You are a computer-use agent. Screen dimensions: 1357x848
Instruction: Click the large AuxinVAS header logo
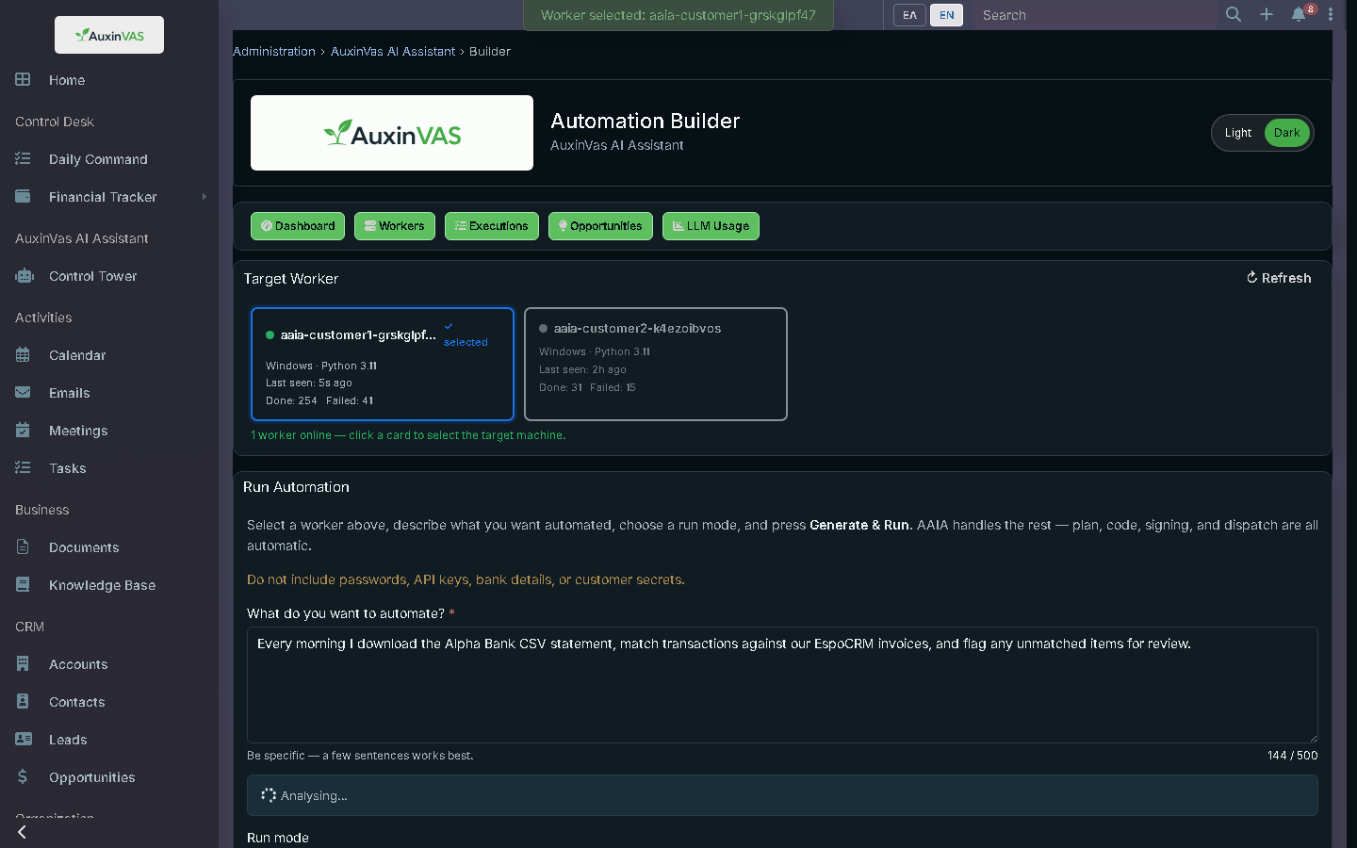point(392,133)
